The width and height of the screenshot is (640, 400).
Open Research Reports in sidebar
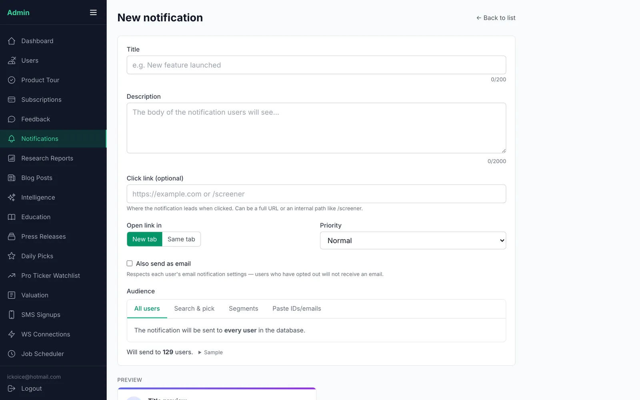click(53, 158)
